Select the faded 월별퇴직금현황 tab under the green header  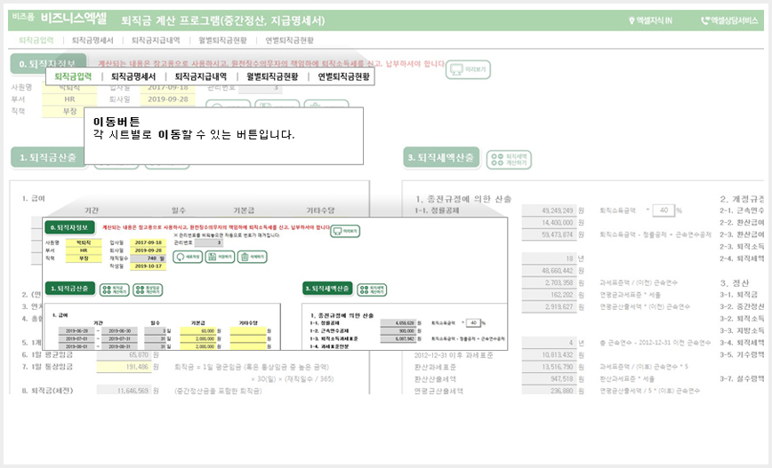(222, 40)
